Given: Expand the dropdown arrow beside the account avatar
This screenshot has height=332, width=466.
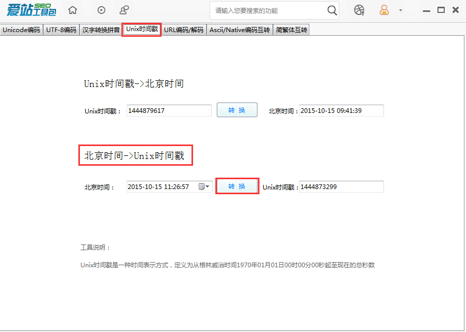Looking at the screenshot, I should [x=400, y=10].
